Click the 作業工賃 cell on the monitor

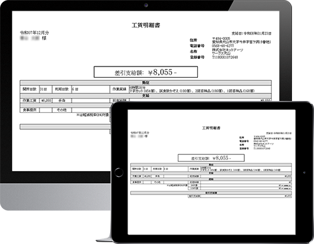tap(30, 100)
